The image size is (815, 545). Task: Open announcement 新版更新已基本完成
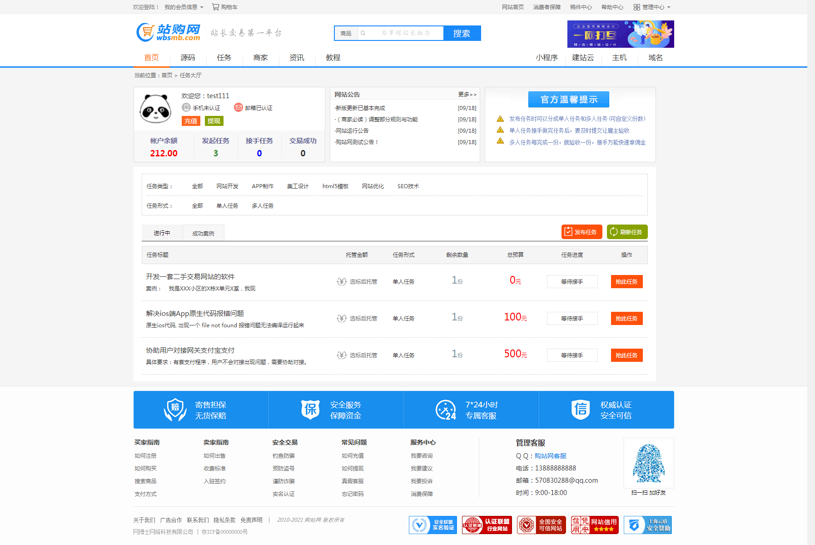(x=360, y=108)
